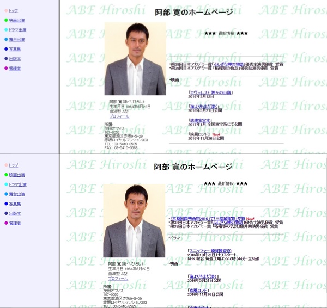The width and height of the screenshot is (327, 308).
Task: Open トップ link in lower page sidebar
Action: click(x=13, y=165)
